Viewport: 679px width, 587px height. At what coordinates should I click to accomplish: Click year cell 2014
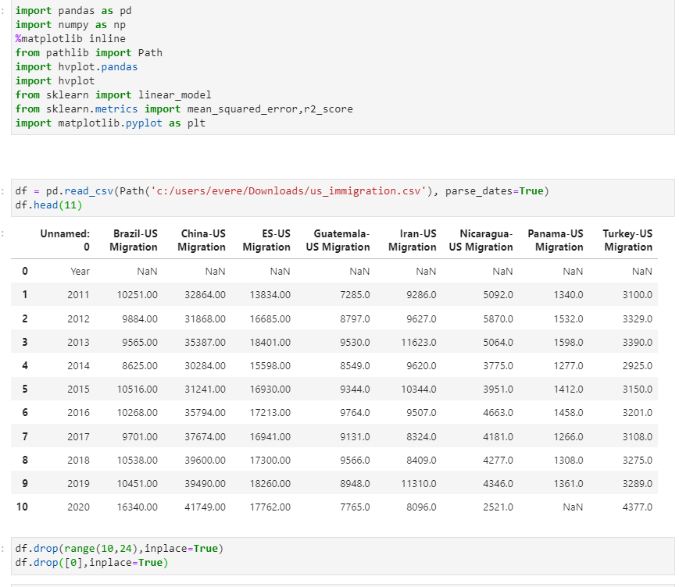[78, 365]
